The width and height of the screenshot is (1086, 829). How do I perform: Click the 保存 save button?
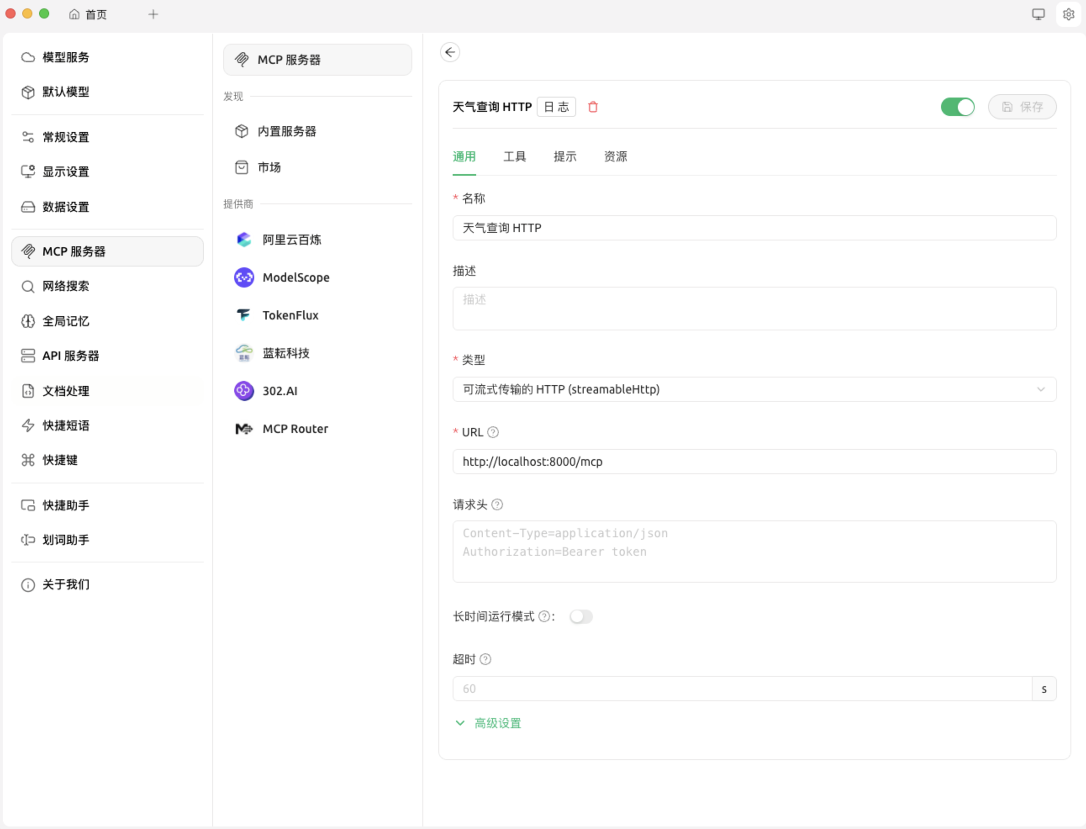click(x=1022, y=107)
